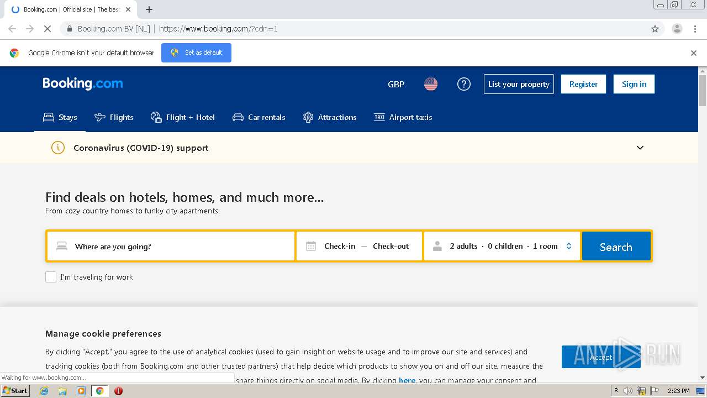Open Internet Explorer from the taskbar
The width and height of the screenshot is (707, 398).
pyautogui.click(x=44, y=391)
